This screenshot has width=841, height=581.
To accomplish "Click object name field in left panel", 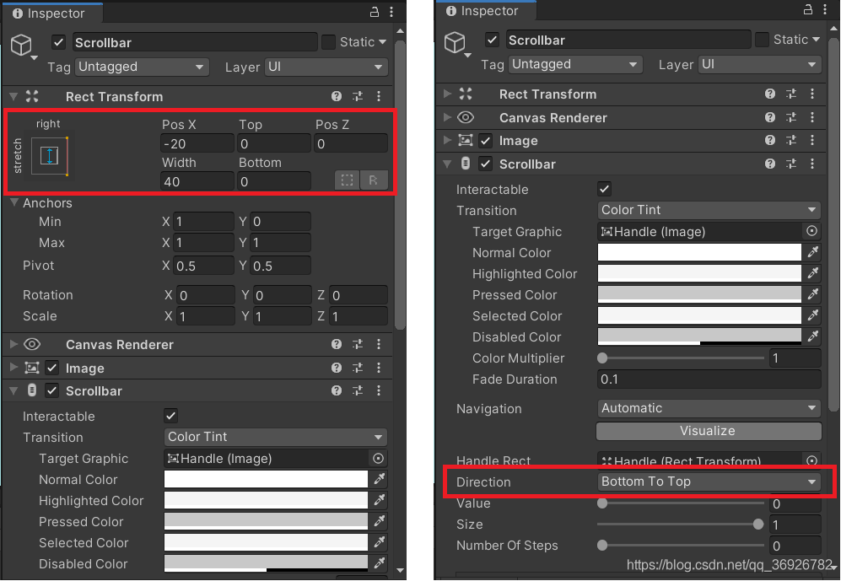I will click(x=195, y=42).
